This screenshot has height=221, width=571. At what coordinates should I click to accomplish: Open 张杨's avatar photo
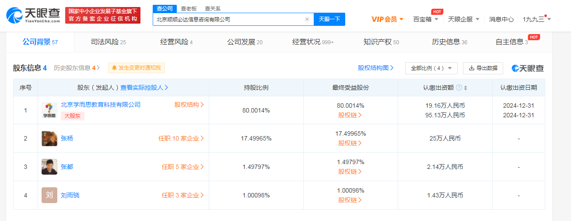[x=49, y=138]
